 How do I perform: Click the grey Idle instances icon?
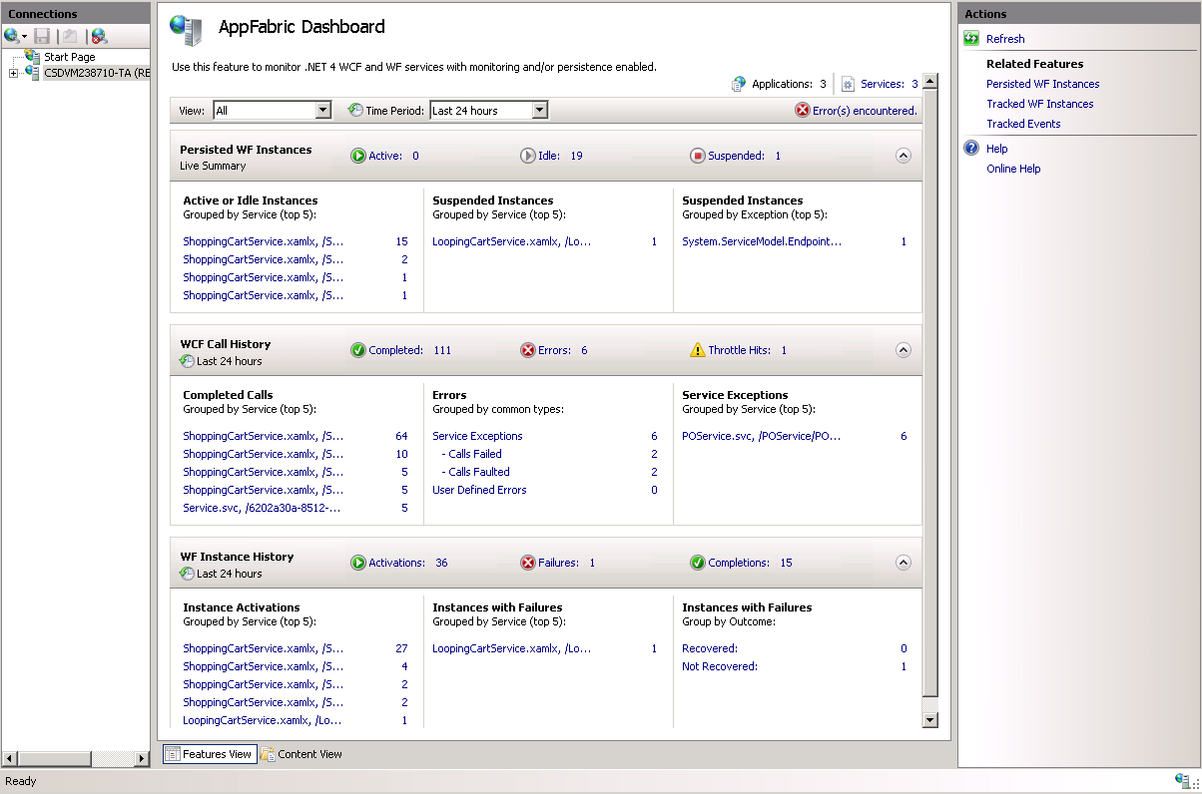click(528, 156)
